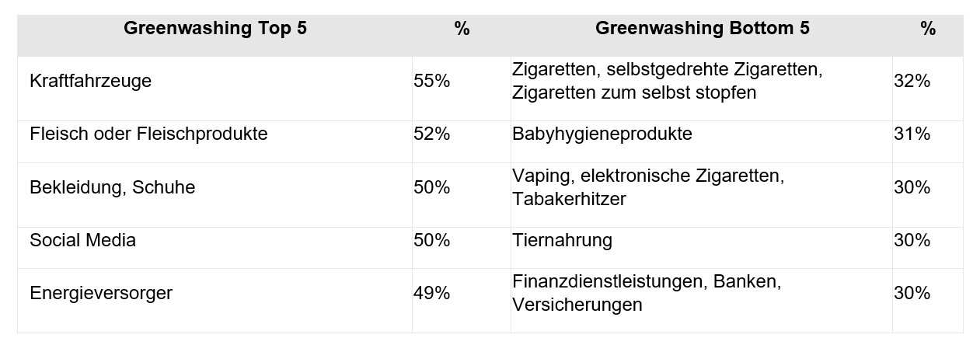Select the 31% percentage cell
The image size is (980, 345).
coord(912,134)
